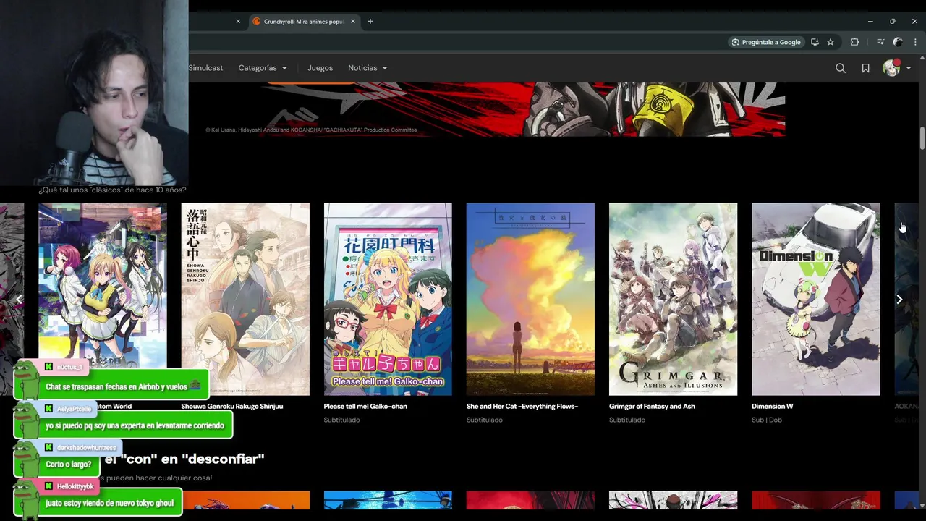Open Showa Genroku Rakugo Shinju poster
Viewport: 926px width, 521px height.
click(x=245, y=300)
